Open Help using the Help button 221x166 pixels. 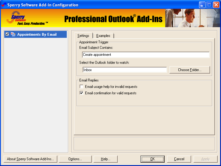click(x=105, y=159)
